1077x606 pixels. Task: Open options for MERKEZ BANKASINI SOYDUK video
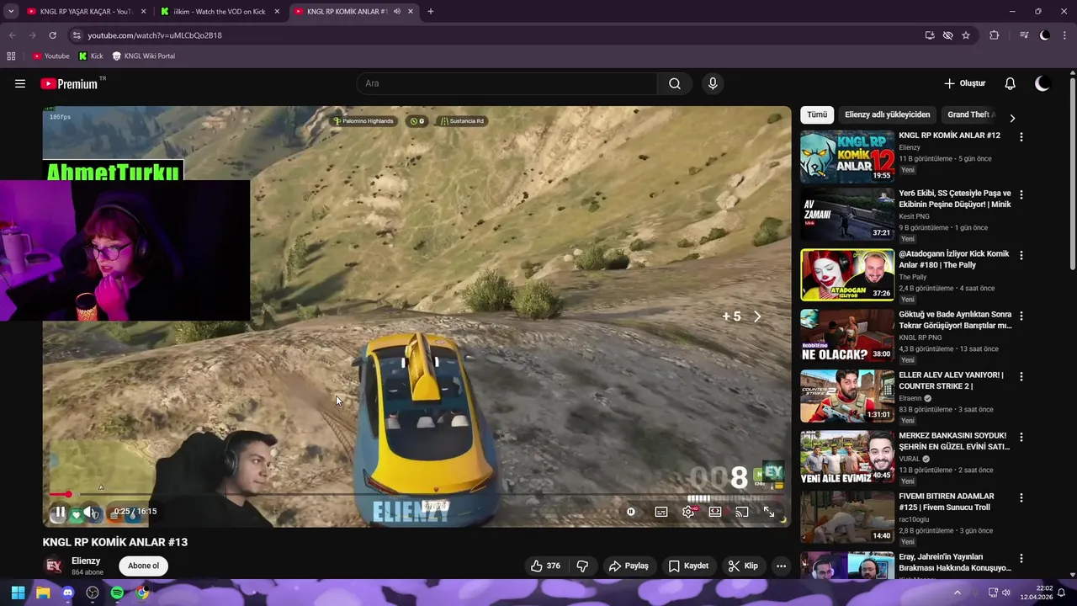tap(1021, 437)
